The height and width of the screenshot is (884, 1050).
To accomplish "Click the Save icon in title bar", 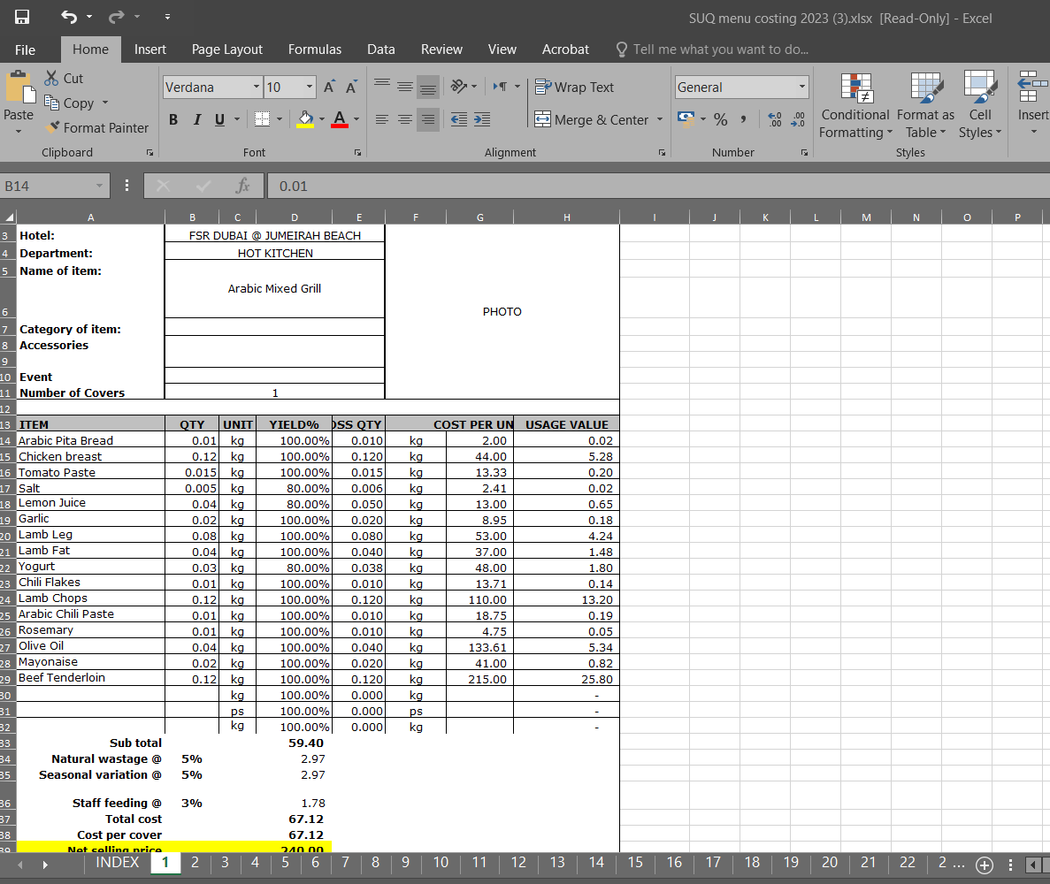I will tap(21, 17).
